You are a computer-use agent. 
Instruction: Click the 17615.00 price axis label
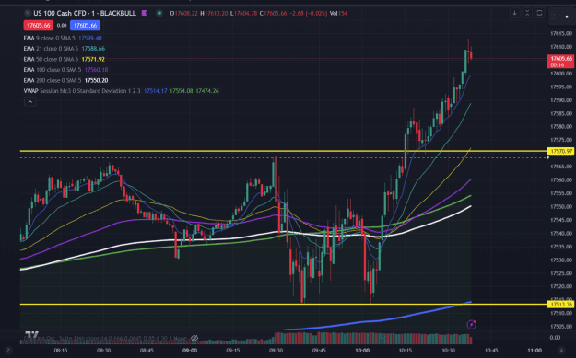561,33
